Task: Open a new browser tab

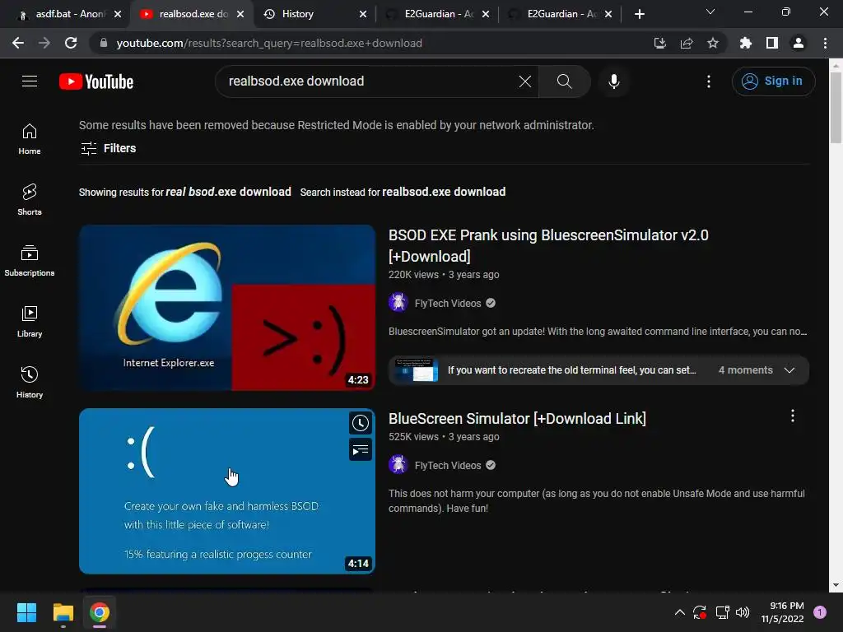Action: [x=639, y=14]
